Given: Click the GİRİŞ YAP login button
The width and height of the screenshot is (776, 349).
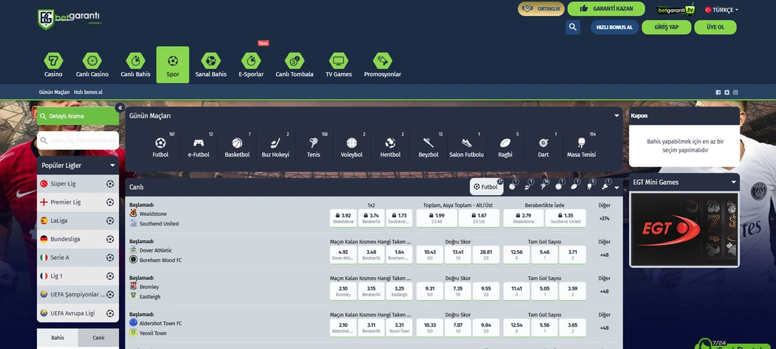Looking at the screenshot, I should click(x=666, y=27).
